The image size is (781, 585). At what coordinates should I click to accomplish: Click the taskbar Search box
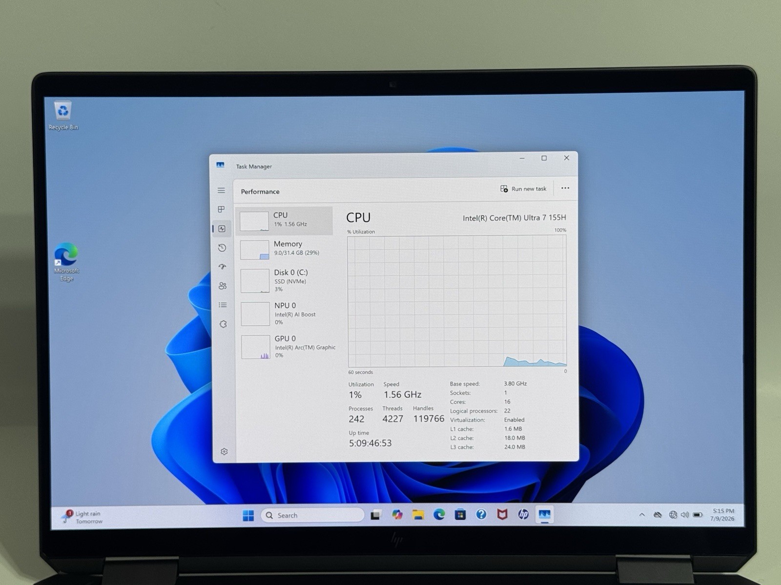click(x=313, y=515)
